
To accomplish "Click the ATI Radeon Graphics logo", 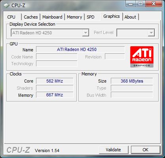I will 142,57.
